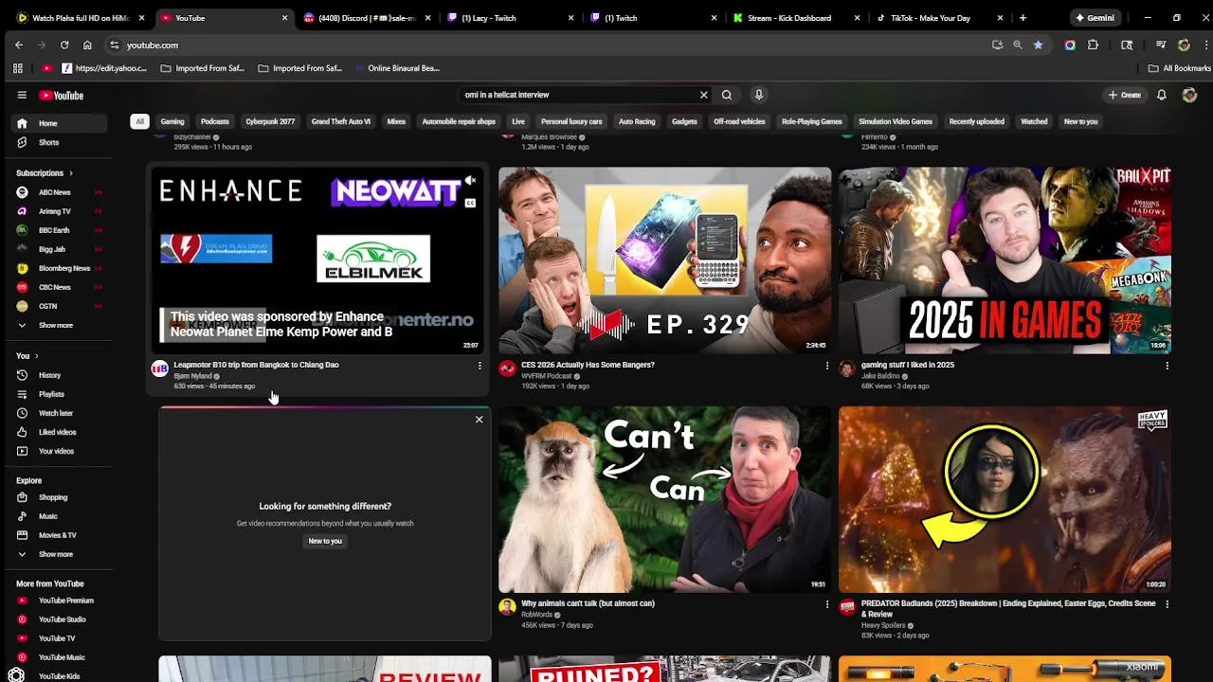Open CES 2026 Actually Has Bangers thumbnail

tap(664, 260)
